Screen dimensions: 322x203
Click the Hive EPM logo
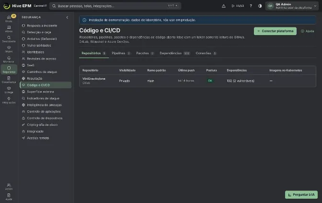pyautogui.click(x=17, y=6)
